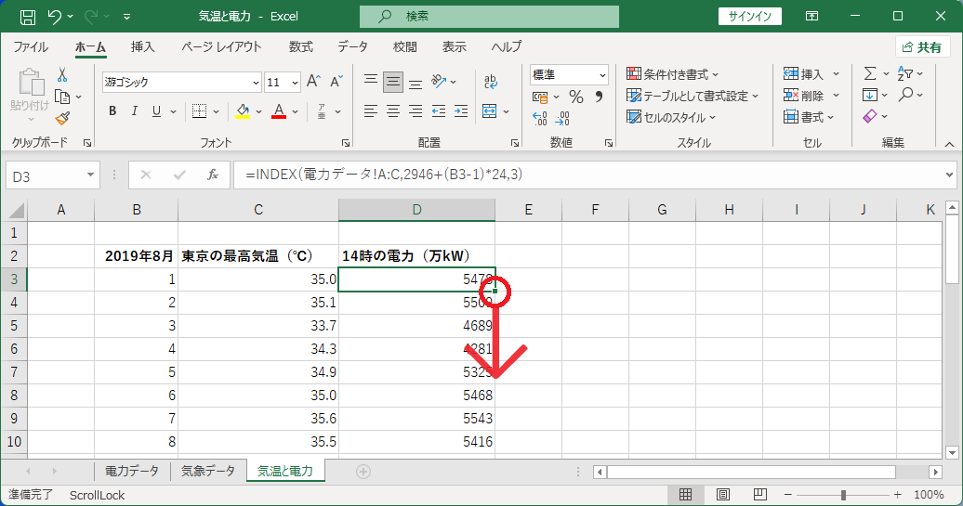Toggle Italic formatting
This screenshot has height=506, width=963.
[x=135, y=111]
